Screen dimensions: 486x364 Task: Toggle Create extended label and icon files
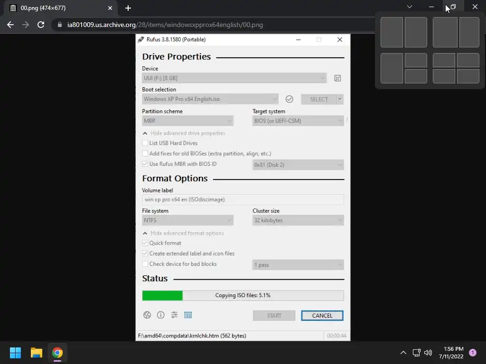click(145, 253)
